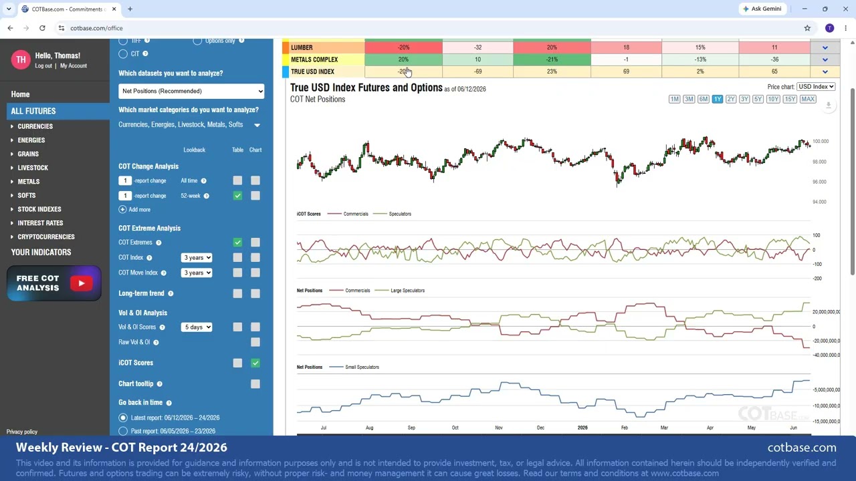
Task: Click help icon next to COT Extremes
Action: pyautogui.click(x=158, y=243)
